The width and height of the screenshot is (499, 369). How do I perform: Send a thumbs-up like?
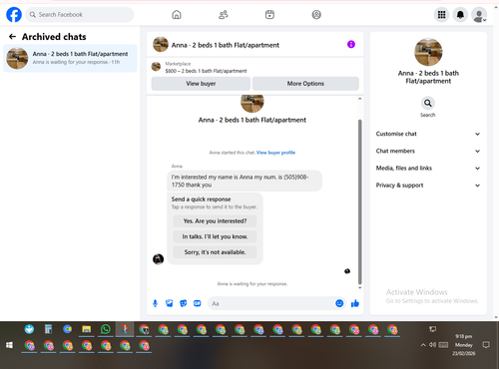click(355, 303)
